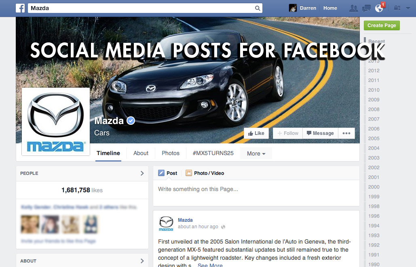Jump to 1998 on timeline
The width and height of the screenshot is (416, 267).
click(x=374, y=206)
